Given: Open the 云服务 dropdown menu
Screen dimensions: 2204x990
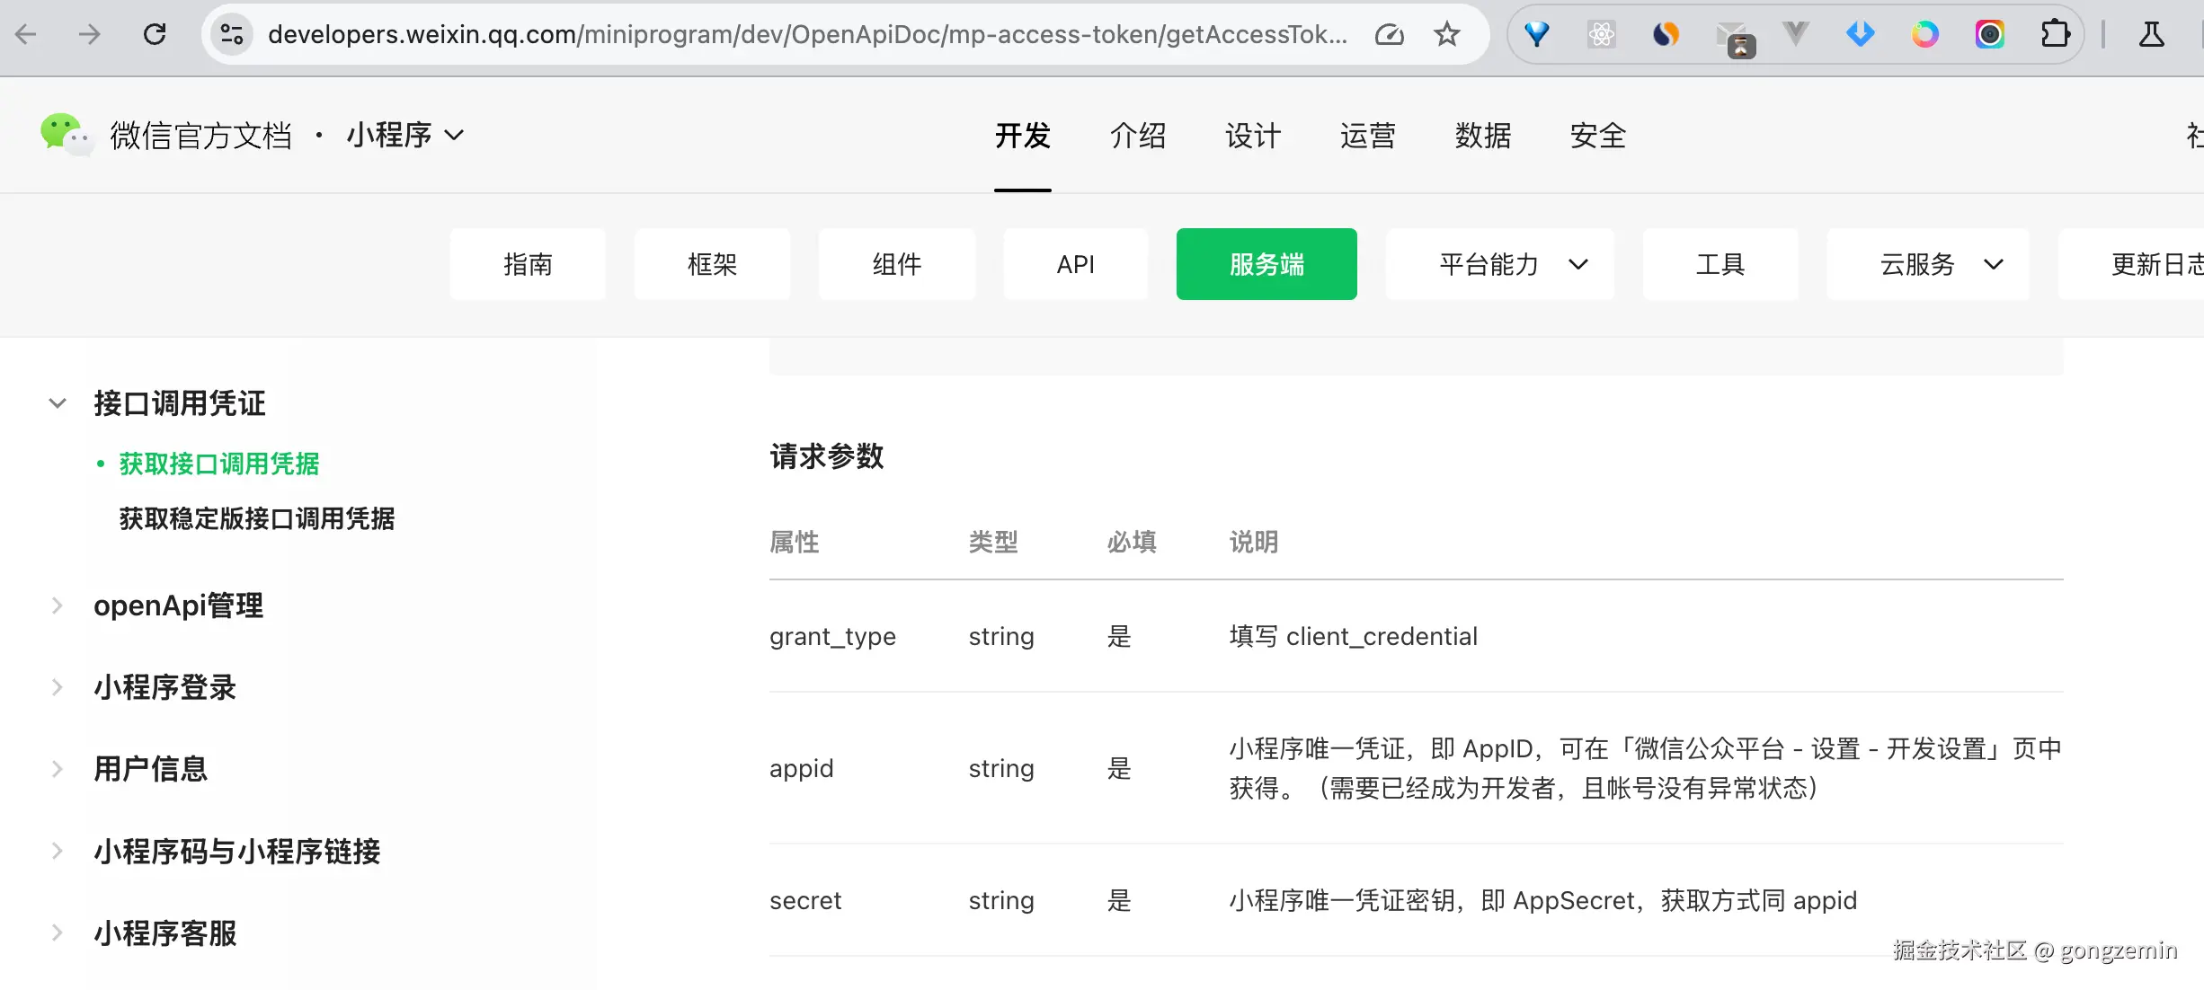Looking at the screenshot, I should (x=1927, y=264).
